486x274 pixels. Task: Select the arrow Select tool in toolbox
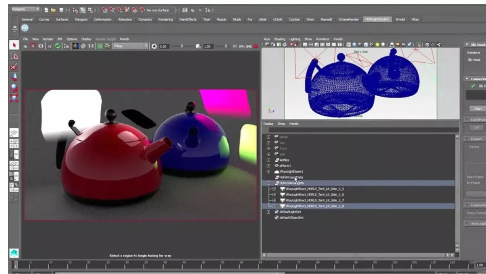pyautogui.click(x=14, y=45)
